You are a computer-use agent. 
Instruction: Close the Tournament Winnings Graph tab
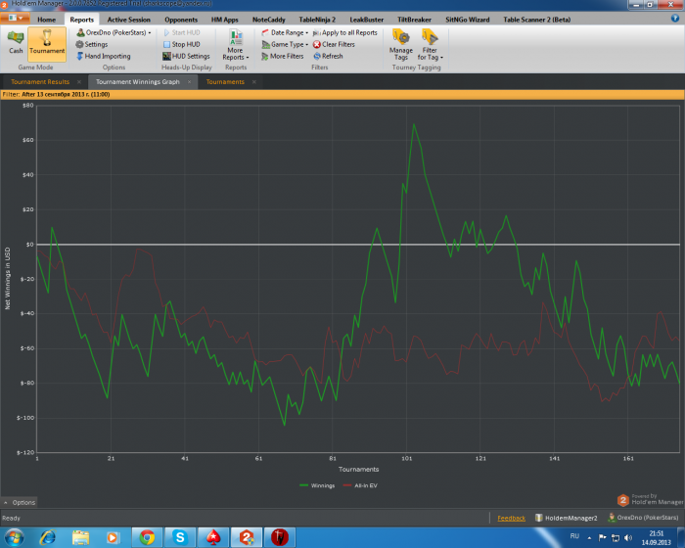(x=192, y=82)
